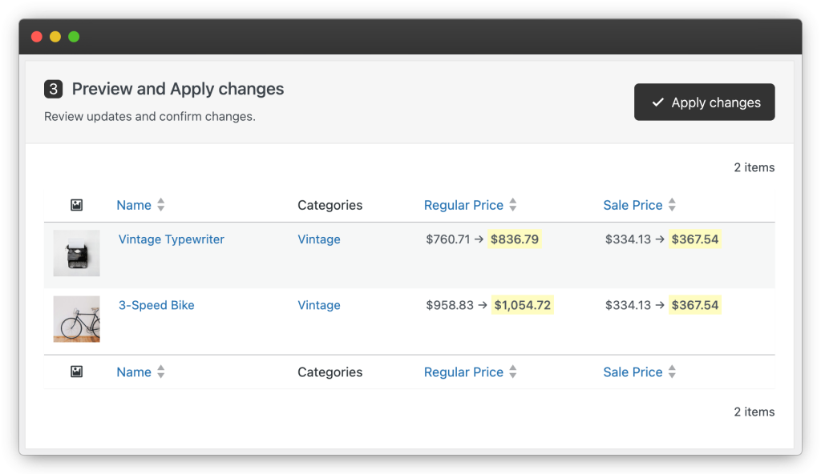The height and width of the screenshot is (474, 821).
Task: Open Vintage category in 3-Speed Bike row
Action: pos(319,305)
